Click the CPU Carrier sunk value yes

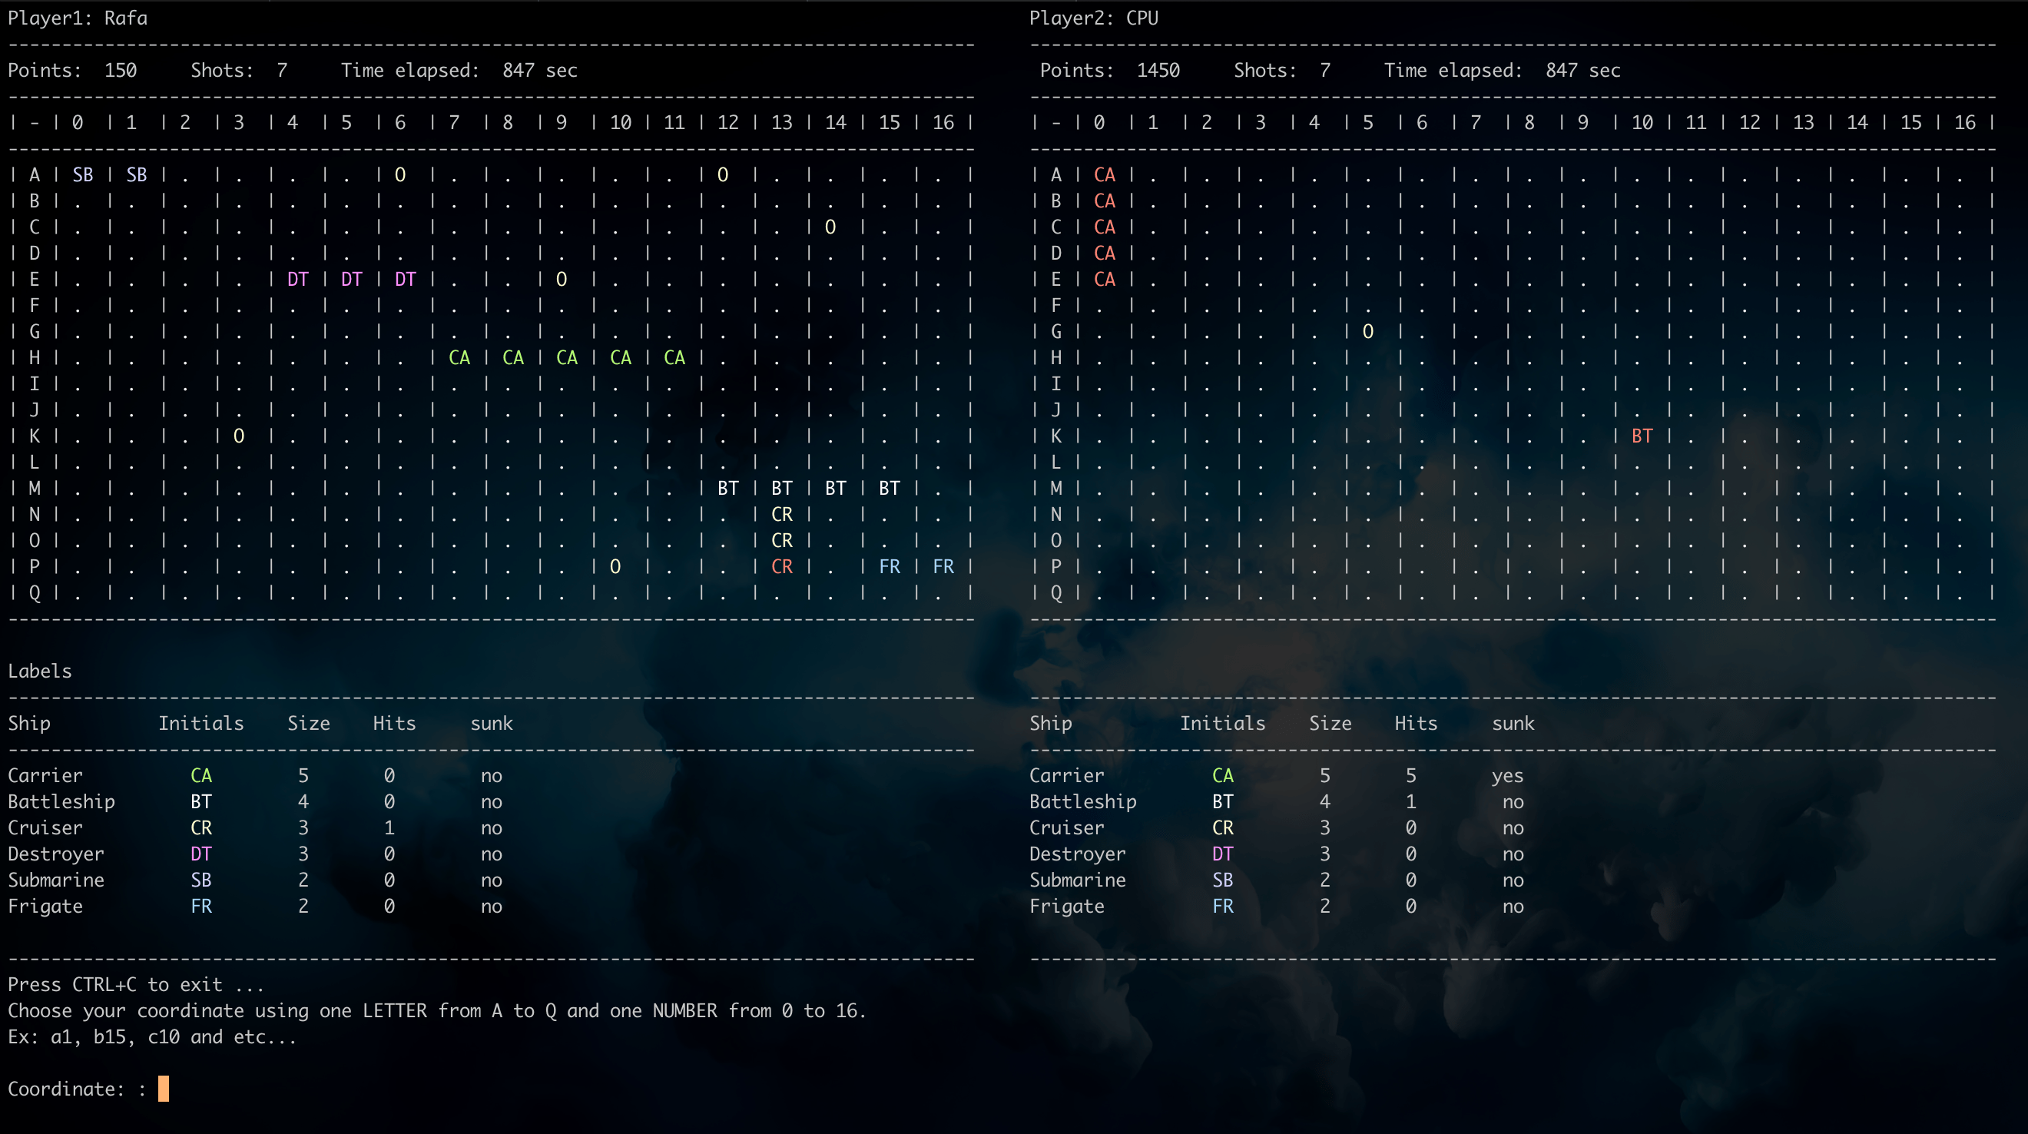(1507, 776)
